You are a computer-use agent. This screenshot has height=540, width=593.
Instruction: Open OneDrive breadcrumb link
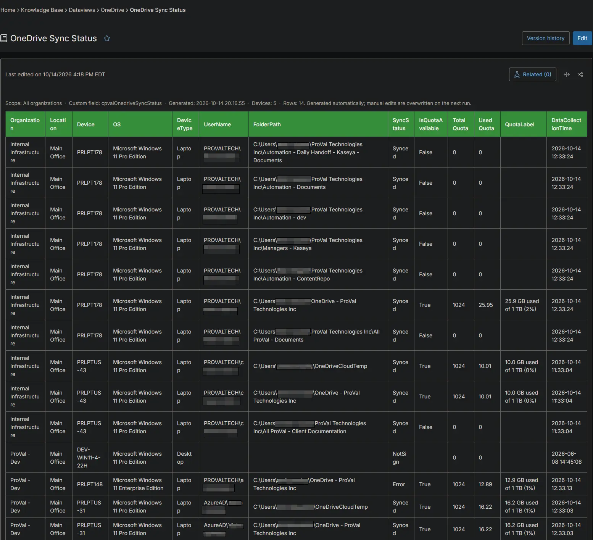coord(113,10)
